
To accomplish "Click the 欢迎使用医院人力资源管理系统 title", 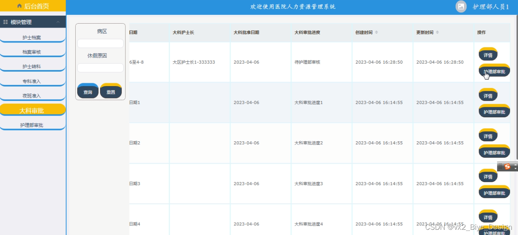I will 293,7.
